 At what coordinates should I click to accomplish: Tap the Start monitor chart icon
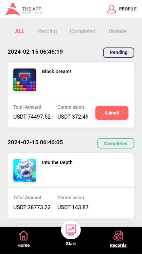pos(71,230)
